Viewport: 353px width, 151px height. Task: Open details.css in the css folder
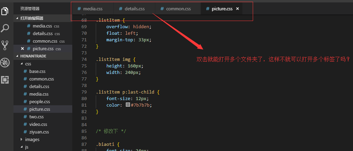pyautogui.click(x=43, y=86)
